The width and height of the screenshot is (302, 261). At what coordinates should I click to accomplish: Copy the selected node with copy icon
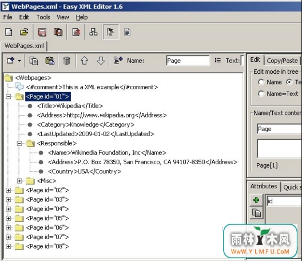click(x=34, y=61)
